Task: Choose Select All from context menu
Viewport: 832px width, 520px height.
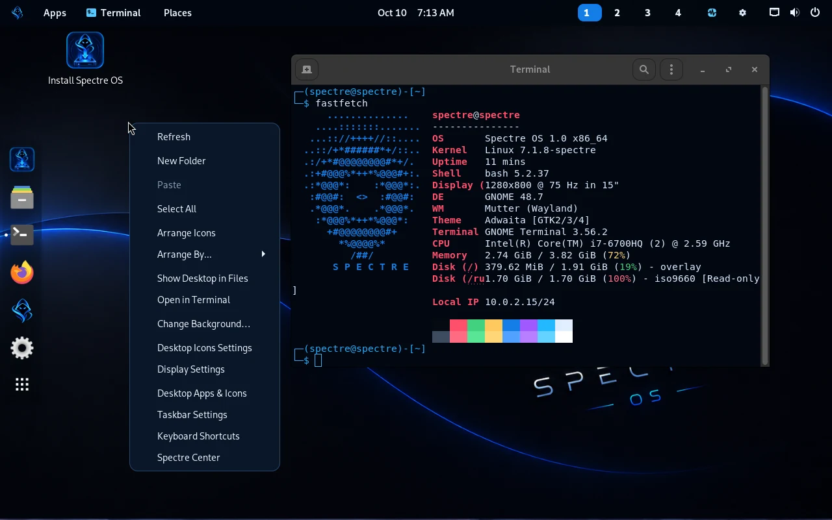Action: (205, 209)
